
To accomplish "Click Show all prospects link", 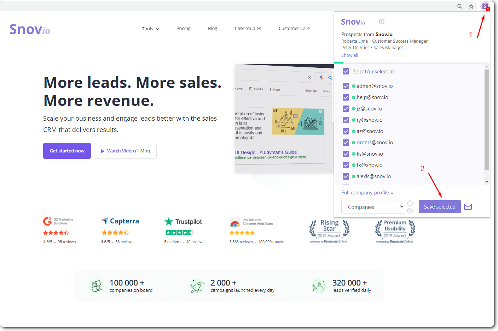I will 349,55.
